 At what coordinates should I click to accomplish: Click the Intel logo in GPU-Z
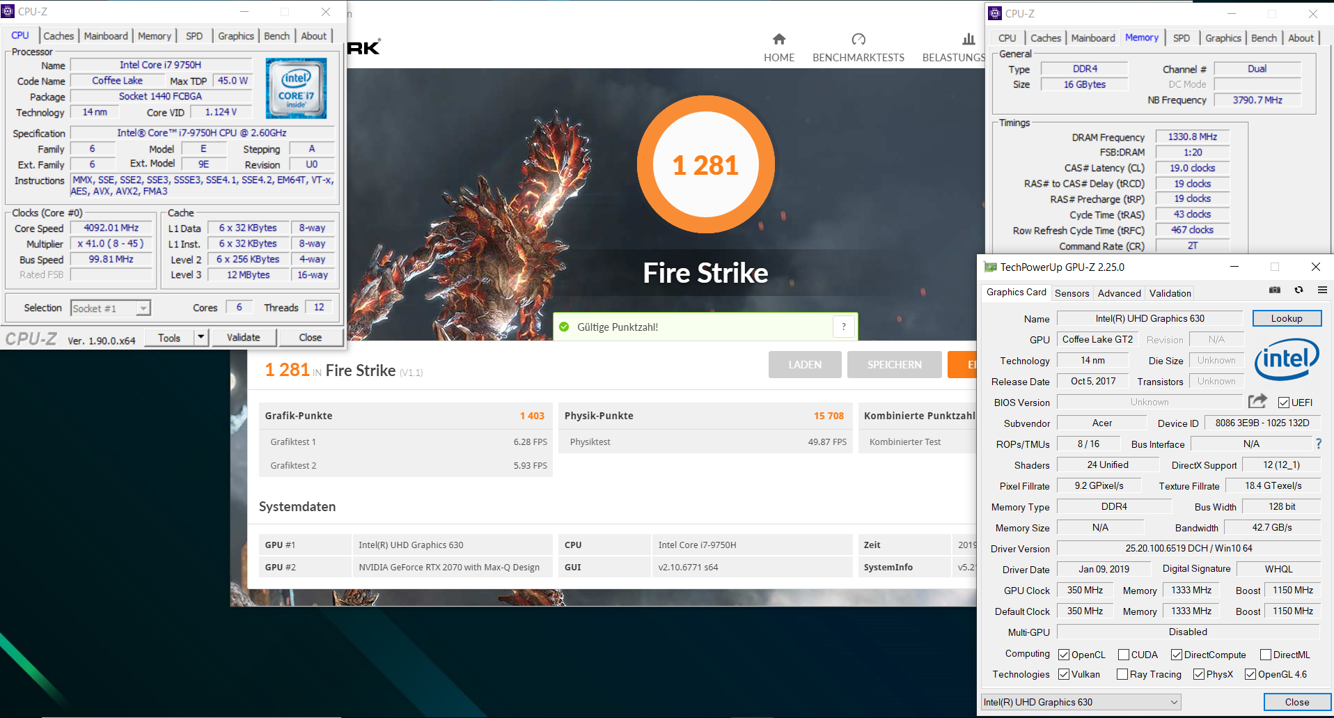(1287, 359)
